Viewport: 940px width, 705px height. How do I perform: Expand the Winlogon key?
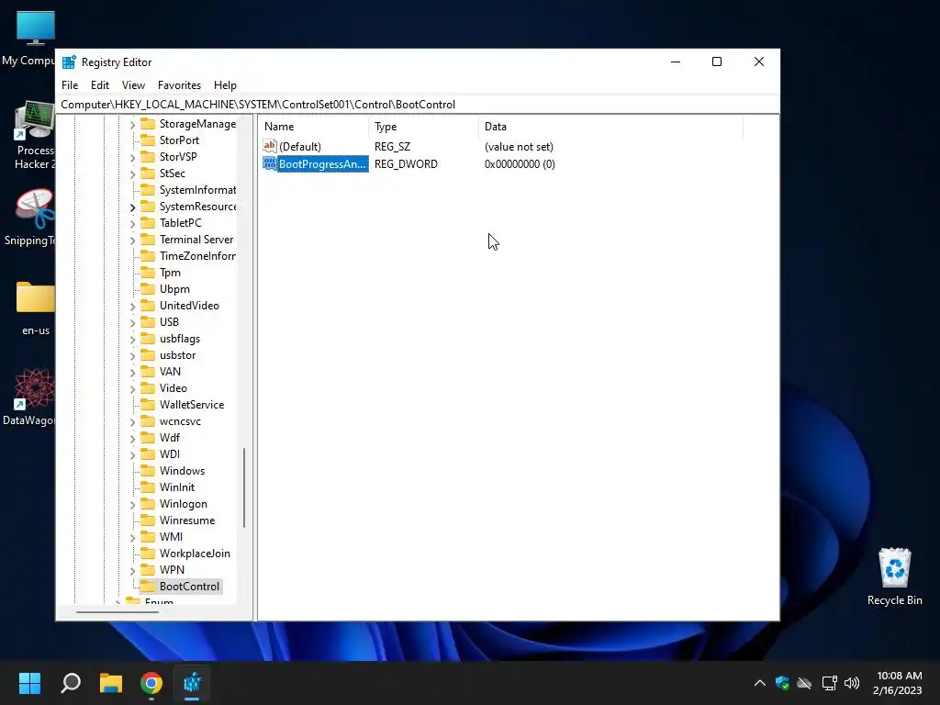(132, 505)
